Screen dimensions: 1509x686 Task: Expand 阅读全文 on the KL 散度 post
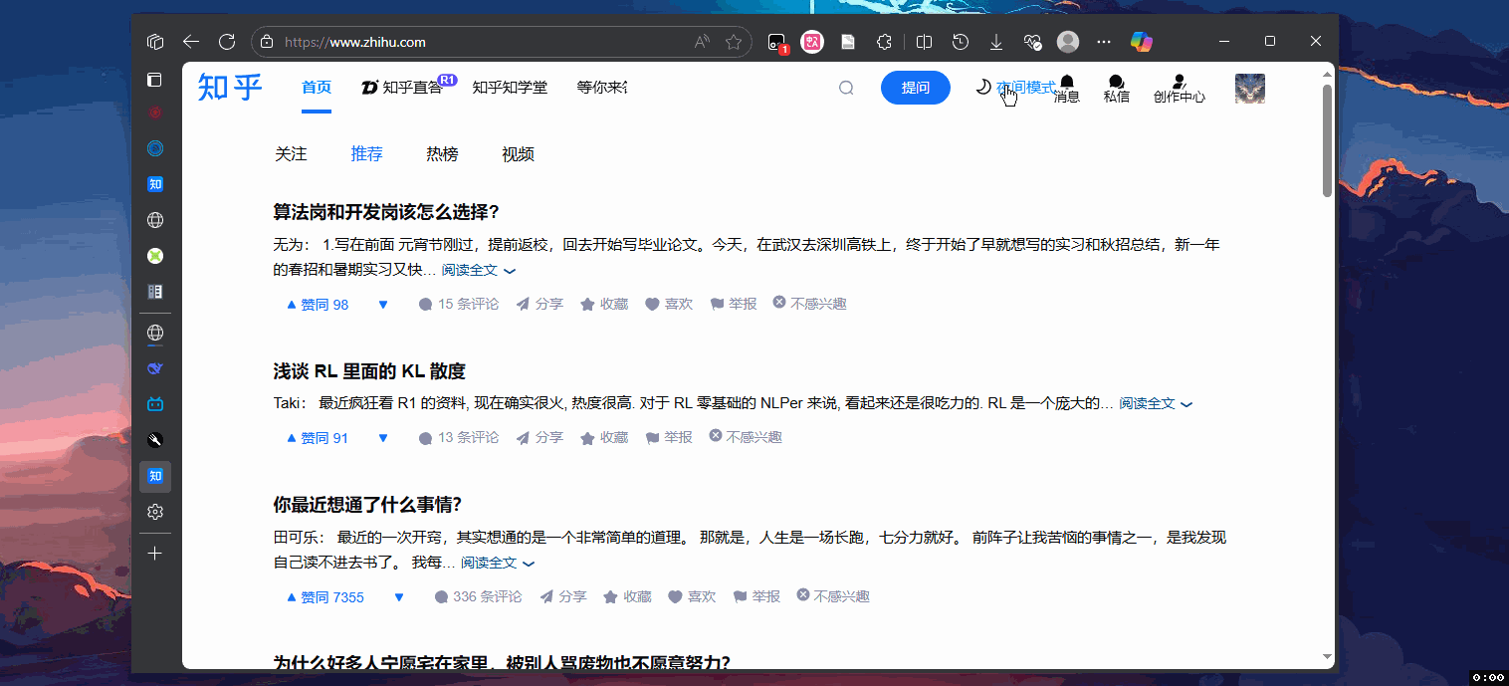[1155, 403]
